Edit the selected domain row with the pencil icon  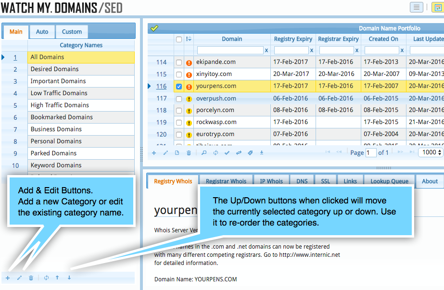coord(165,153)
